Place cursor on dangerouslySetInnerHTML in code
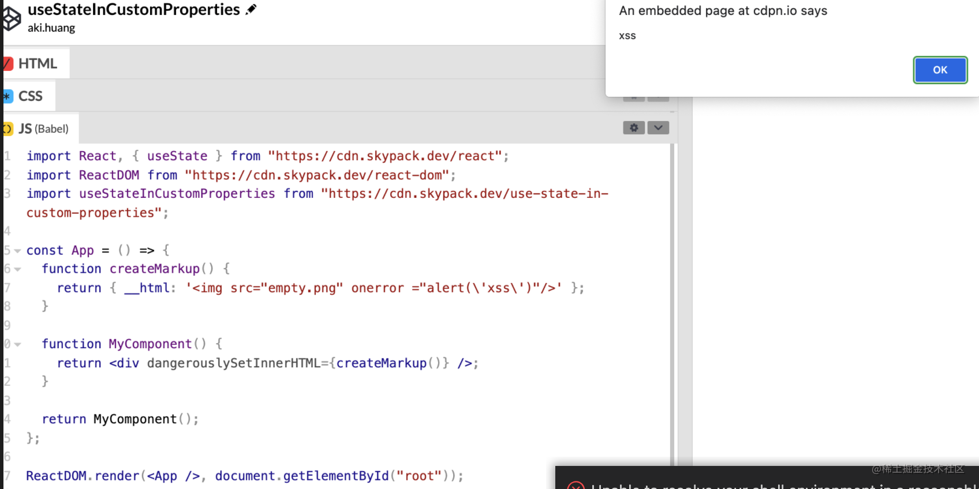 233,363
